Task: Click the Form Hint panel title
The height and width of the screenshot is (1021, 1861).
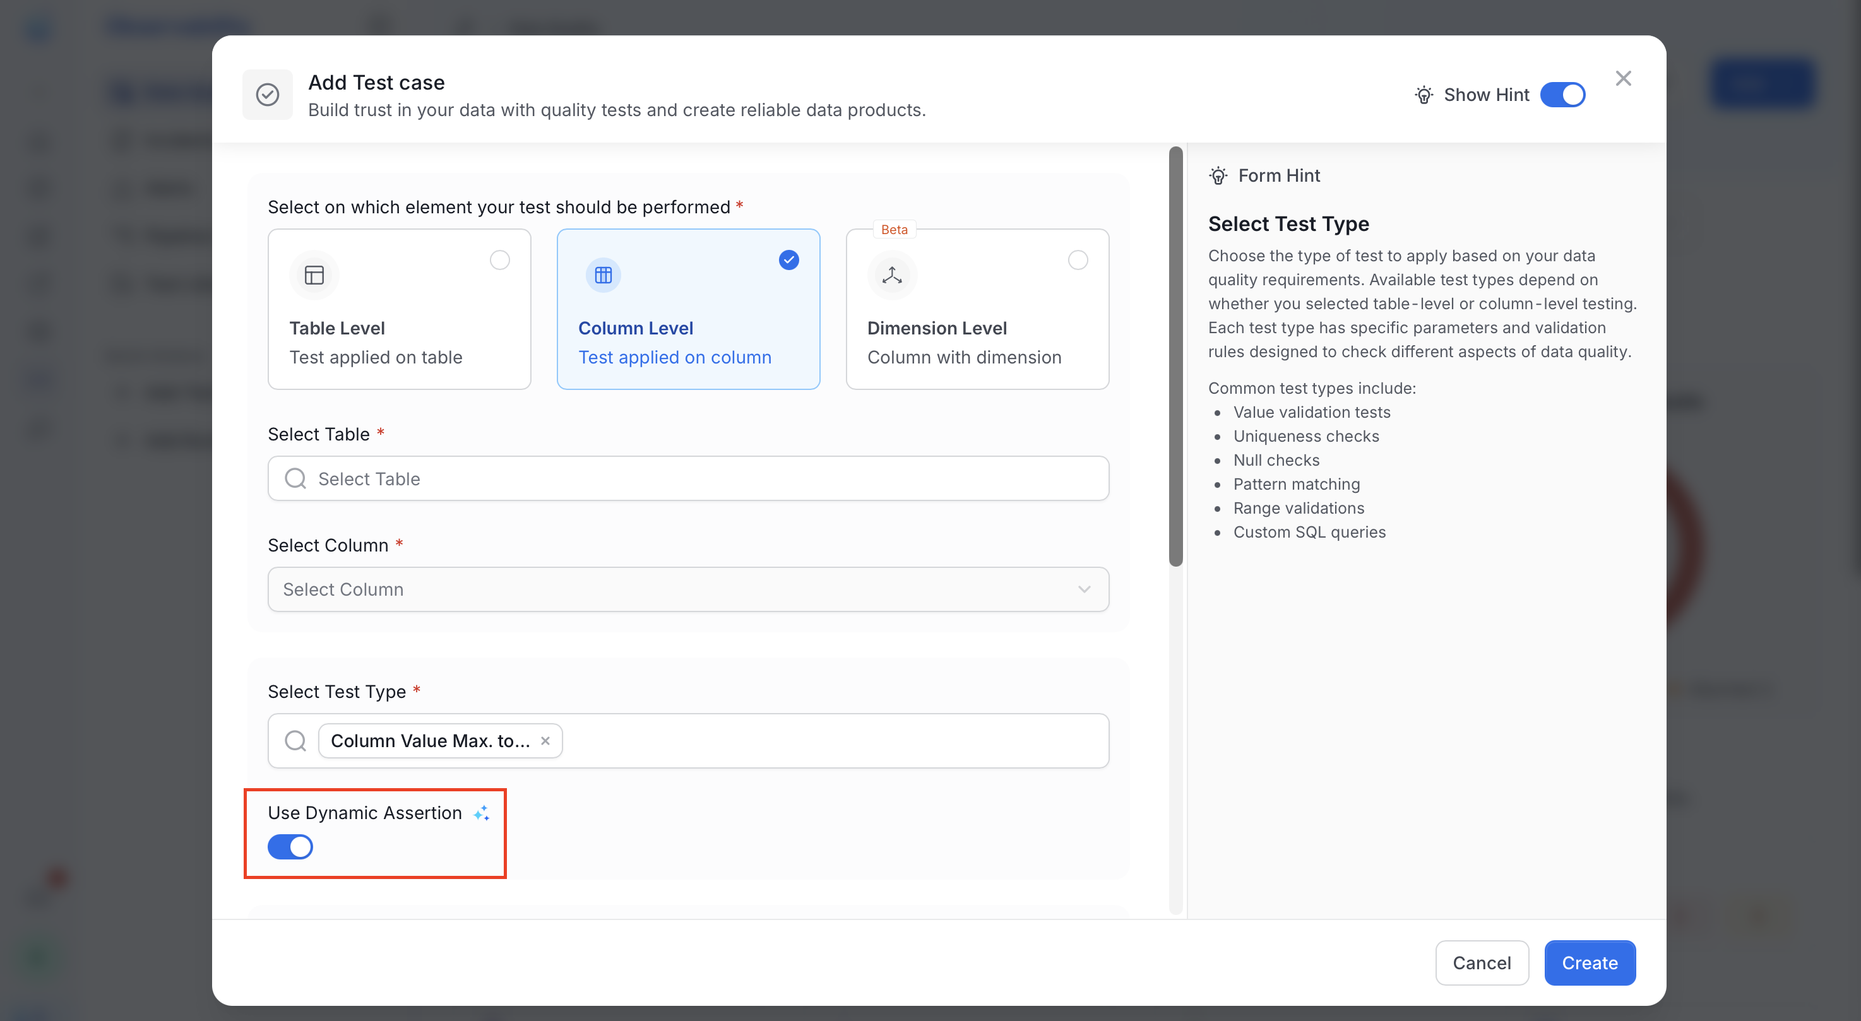Action: click(1279, 175)
